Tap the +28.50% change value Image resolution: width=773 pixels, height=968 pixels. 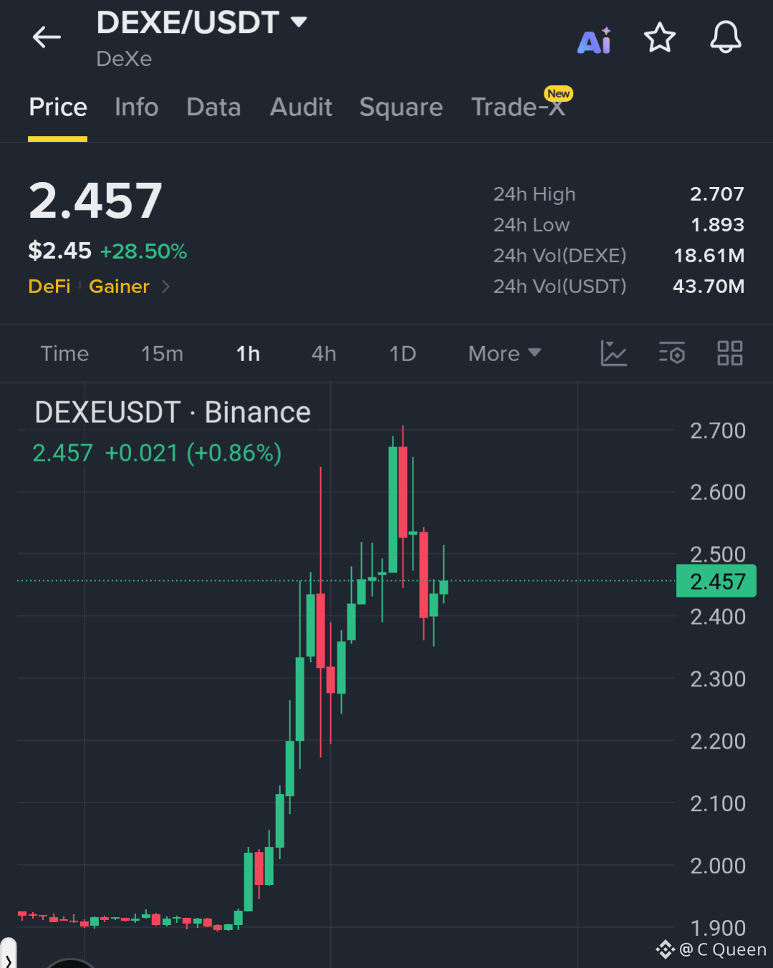click(x=143, y=251)
